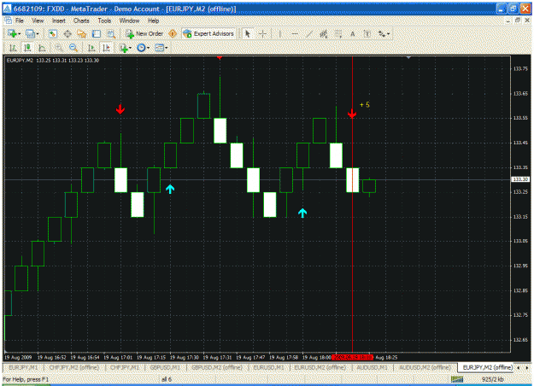
Task: Open the View menu
Action: point(38,20)
